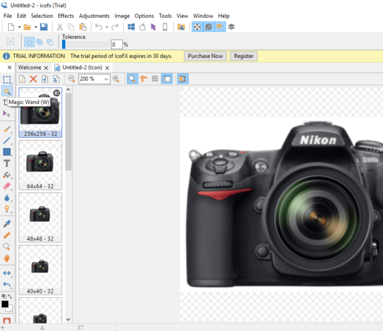
Task: Create Windows icon from image
Action: (131, 27)
